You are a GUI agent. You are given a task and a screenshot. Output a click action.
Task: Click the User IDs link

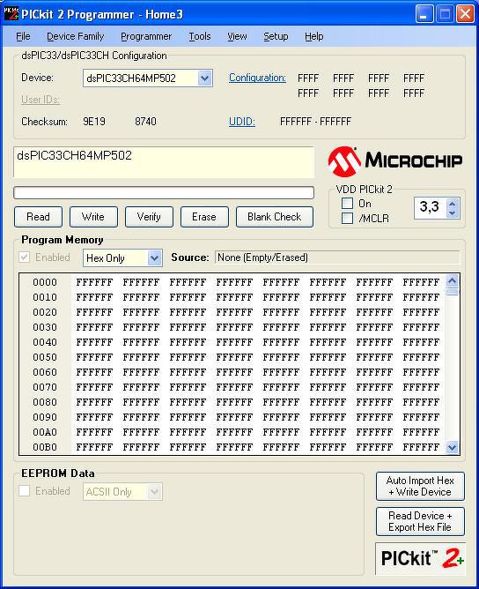[41, 100]
